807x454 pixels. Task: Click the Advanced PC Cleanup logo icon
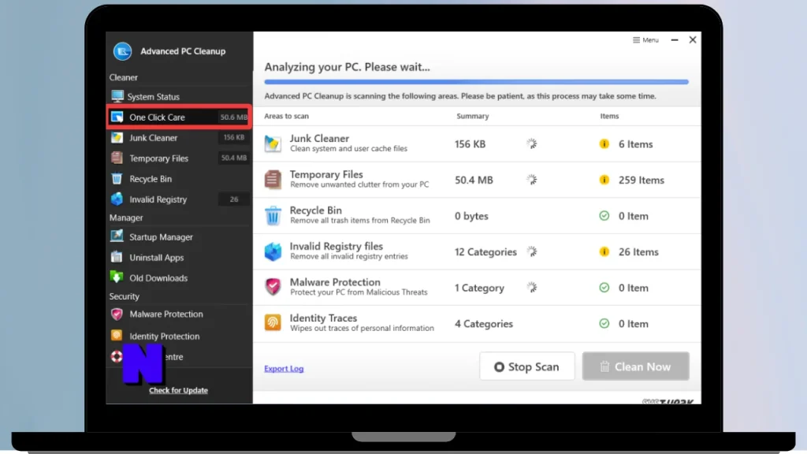(x=122, y=51)
